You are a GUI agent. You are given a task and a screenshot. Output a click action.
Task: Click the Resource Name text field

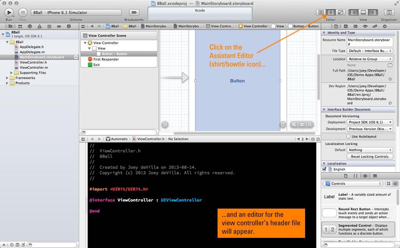click(370, 42)
